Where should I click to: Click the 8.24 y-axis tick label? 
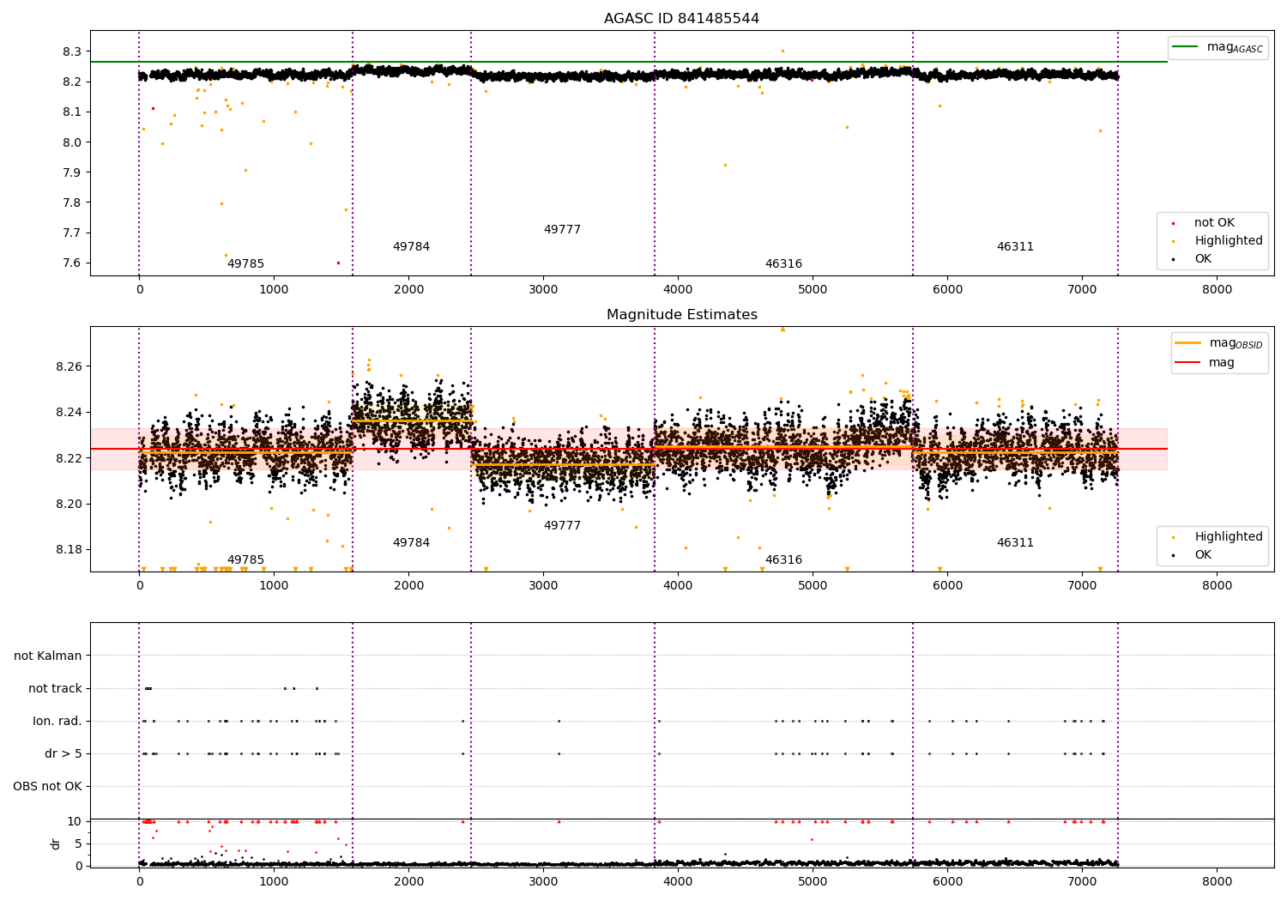pos(69,413)
